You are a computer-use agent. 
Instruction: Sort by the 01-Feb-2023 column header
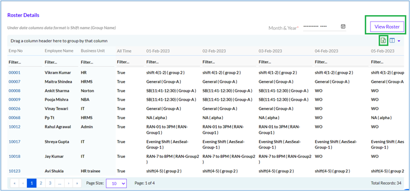(x=158, y=51)
